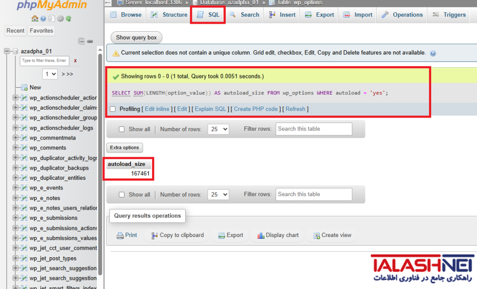Open the MySQL documentation pages icon
Image resolution: width=477 pixels, height=289 pixels.
(x=52, y=19)
